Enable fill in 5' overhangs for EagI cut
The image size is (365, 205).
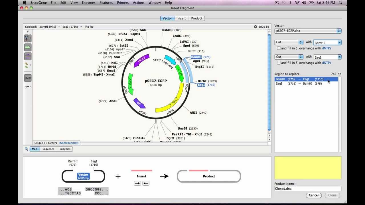279,63
